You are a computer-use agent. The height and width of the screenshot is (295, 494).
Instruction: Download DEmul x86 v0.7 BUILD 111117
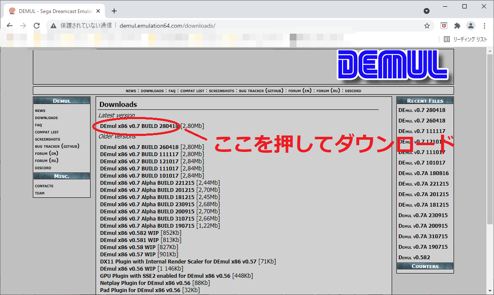coord(139,154)
